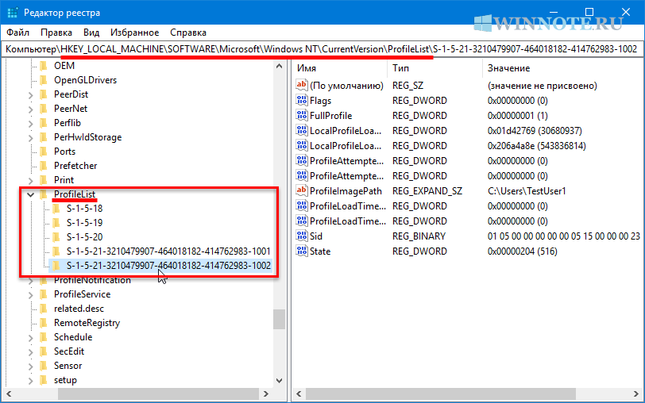Collapse the ProfileList key
The height and width of the screenshot is (403, 645).
(x=30, y=194)
